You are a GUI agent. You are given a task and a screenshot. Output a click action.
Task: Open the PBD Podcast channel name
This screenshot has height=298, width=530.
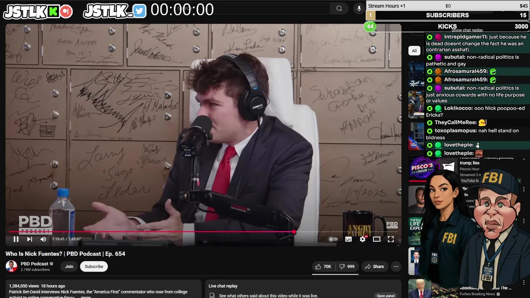point(34,264)
